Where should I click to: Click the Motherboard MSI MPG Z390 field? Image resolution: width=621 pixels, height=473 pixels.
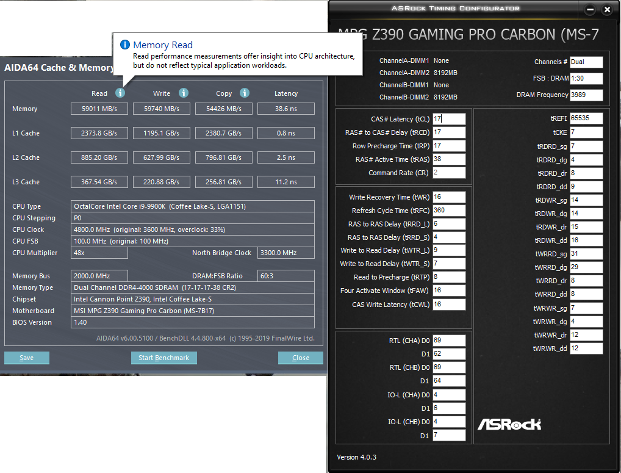193,311
